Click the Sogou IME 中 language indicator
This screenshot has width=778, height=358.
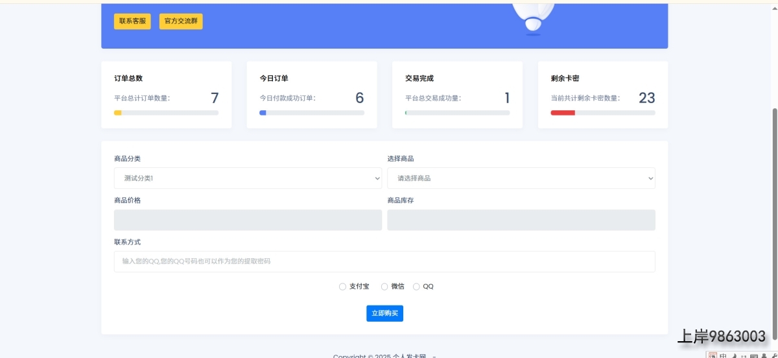coord(724,355)
